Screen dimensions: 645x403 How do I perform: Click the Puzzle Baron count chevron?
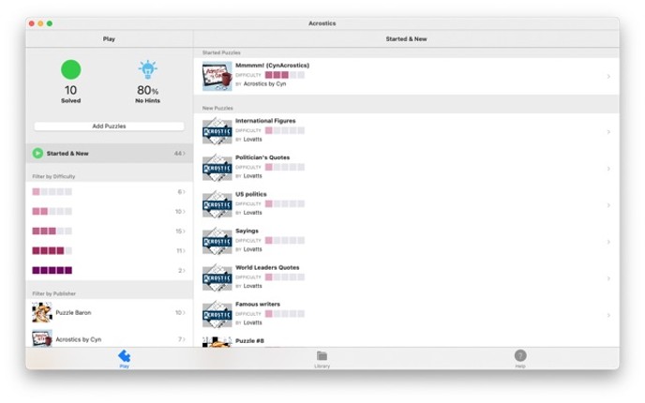coord(184,312)
